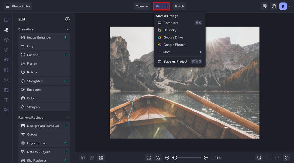Click the info icon beside Edit
Image resolution: width=294 pixels, height=163 pixels.
[x=67, y=19]
